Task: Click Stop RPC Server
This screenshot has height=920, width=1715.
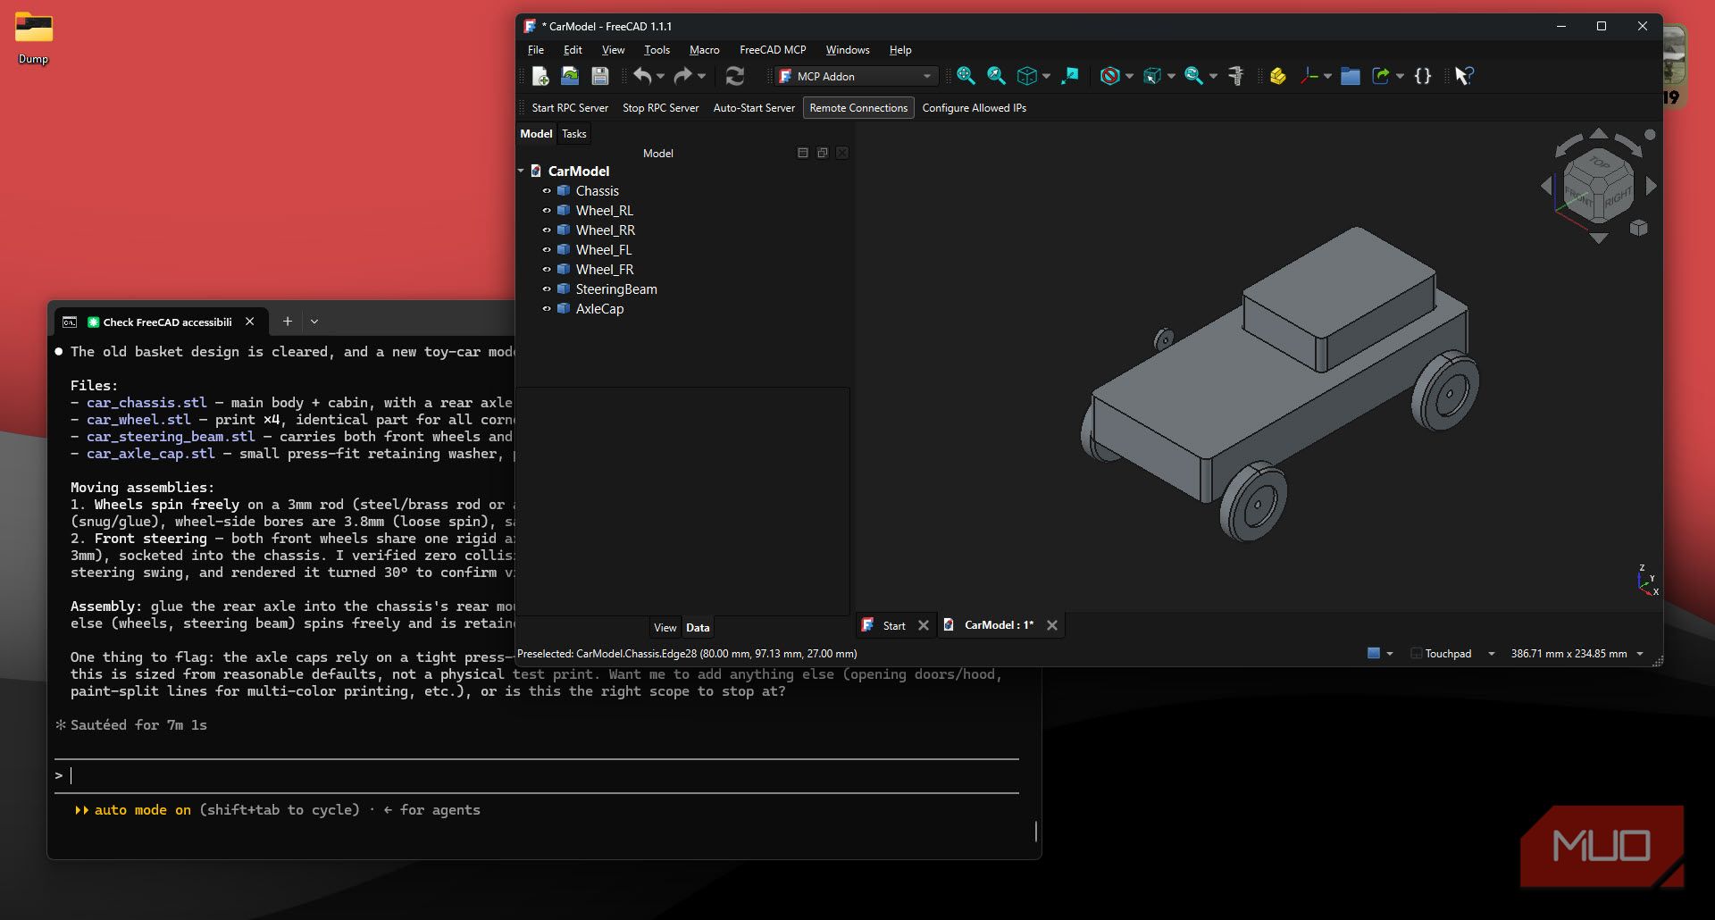Action: [x=661, y=108]
